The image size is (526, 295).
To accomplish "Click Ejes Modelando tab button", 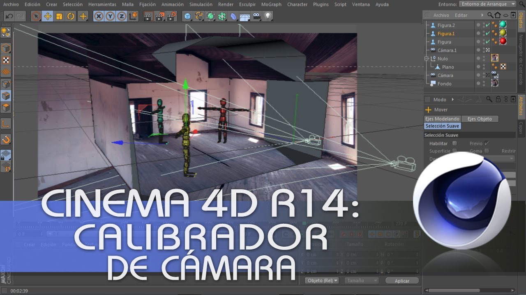I will click(x=442, y=119).
